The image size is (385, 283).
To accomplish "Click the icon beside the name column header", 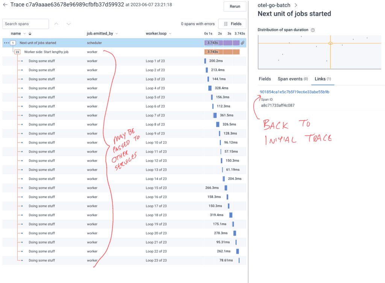I will 30,34.
